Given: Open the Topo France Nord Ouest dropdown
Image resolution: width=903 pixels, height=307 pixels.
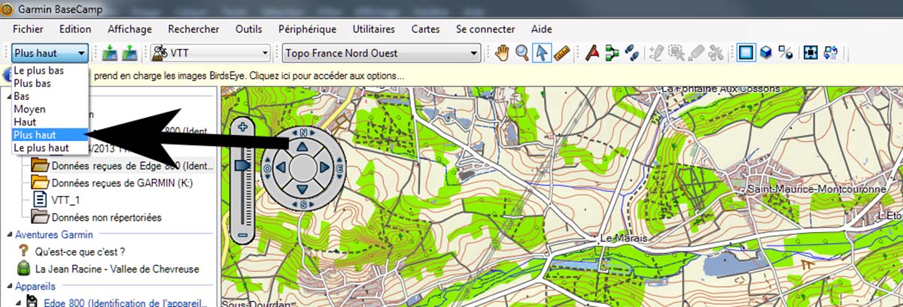Looking at the screenshot, I should [381, 53].
